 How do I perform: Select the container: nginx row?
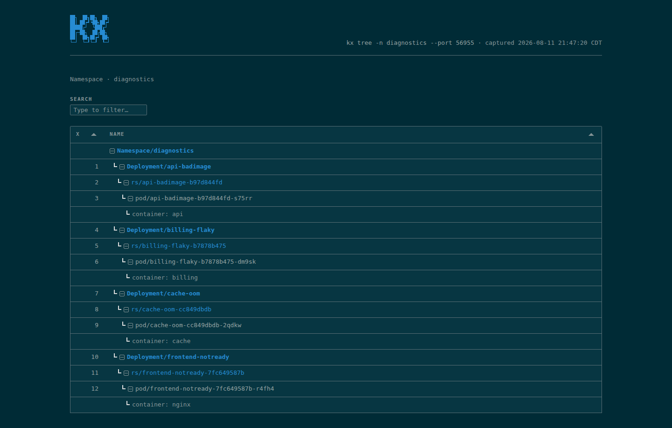pos(336,405)
